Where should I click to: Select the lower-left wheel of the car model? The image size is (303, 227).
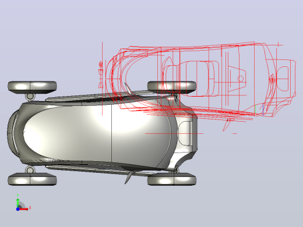click(x=32, y=179)
